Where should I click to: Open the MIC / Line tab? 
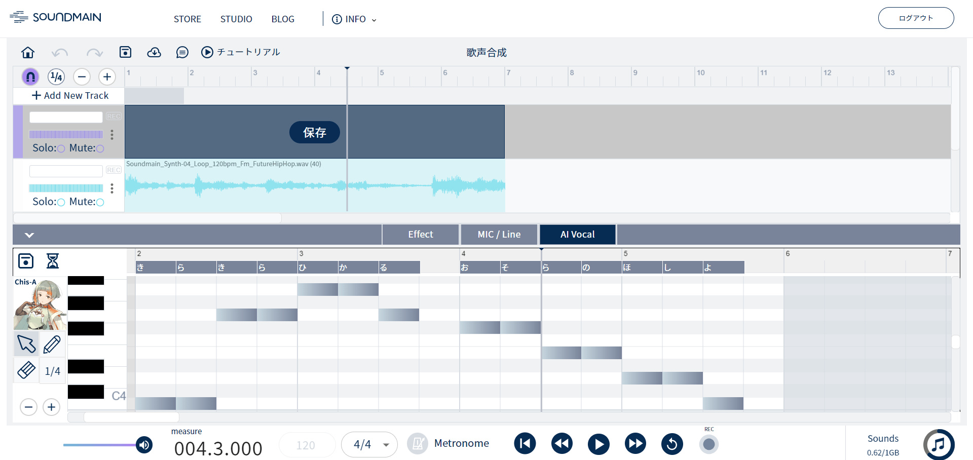(x=499, y=235)
